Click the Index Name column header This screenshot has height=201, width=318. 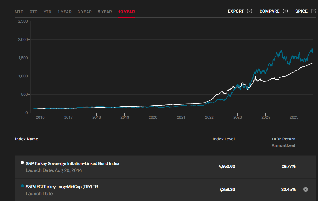coord(26,139)
